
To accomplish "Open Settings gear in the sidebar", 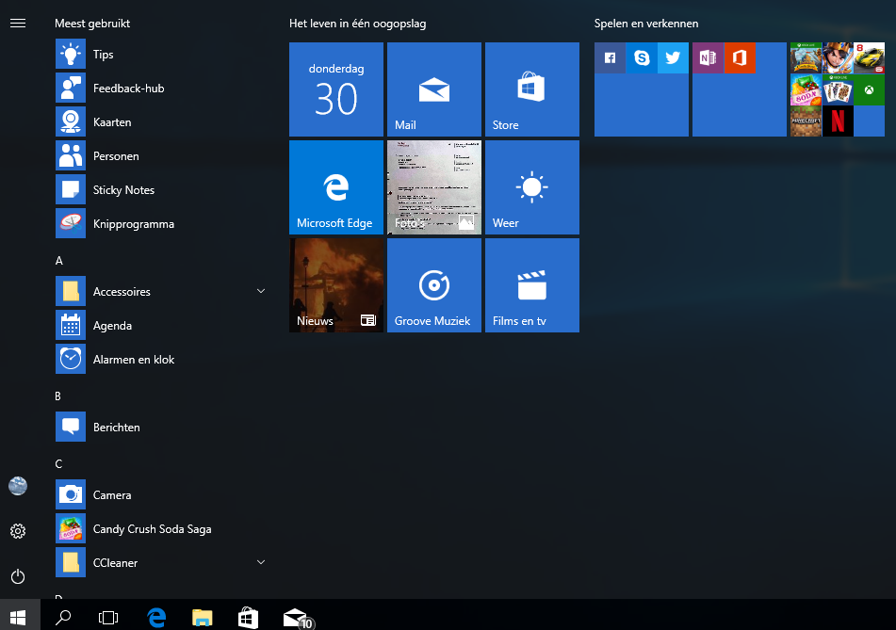I will (x=17, y=531).
